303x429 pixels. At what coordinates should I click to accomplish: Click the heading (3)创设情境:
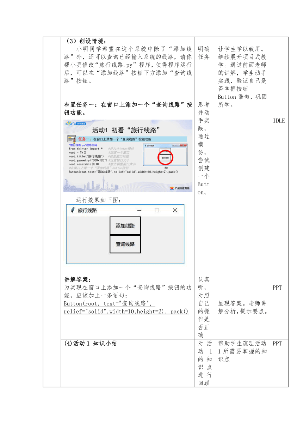(x=86, y=41)
